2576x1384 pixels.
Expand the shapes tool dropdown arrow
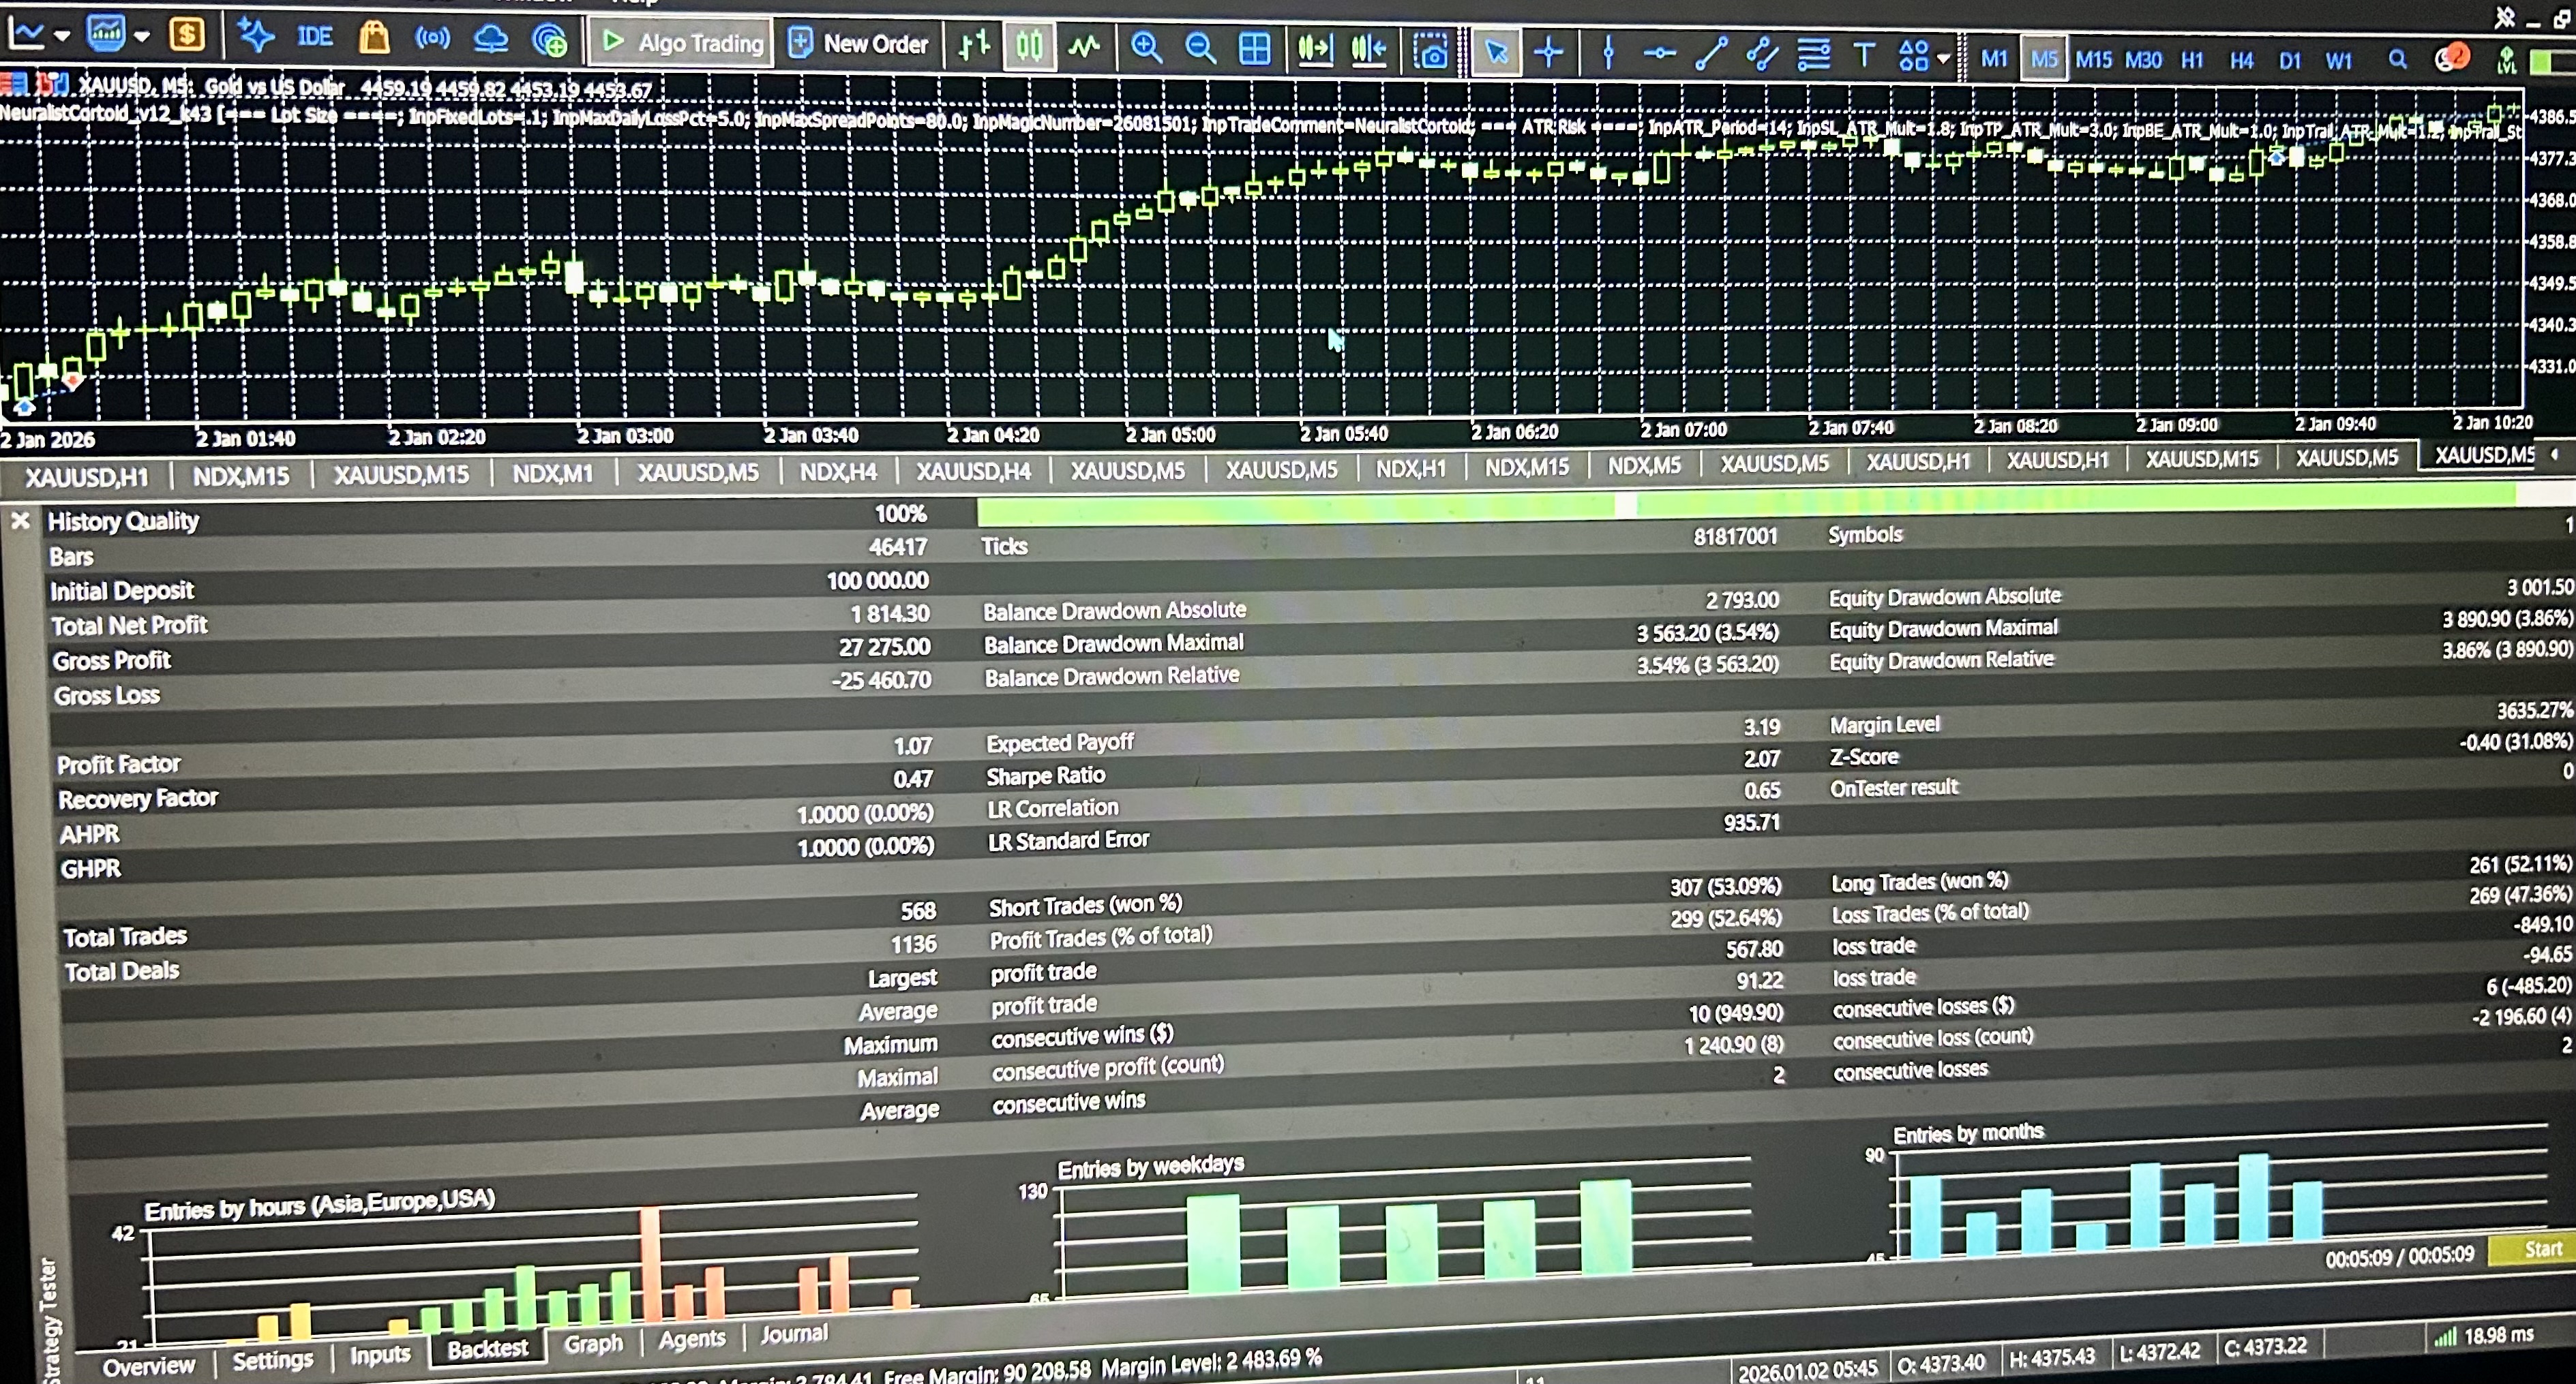1943,59
